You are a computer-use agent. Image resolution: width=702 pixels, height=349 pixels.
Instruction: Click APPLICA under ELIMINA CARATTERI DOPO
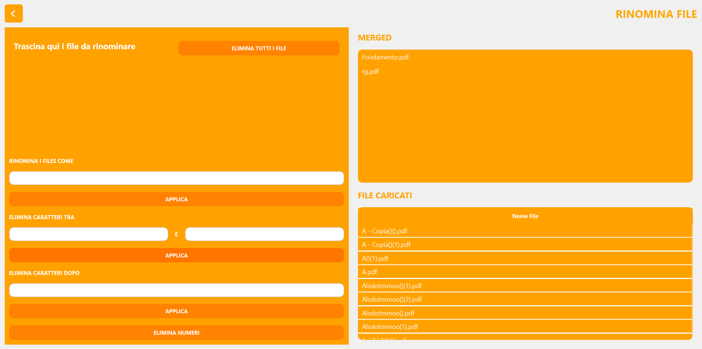tap(176, 311)
